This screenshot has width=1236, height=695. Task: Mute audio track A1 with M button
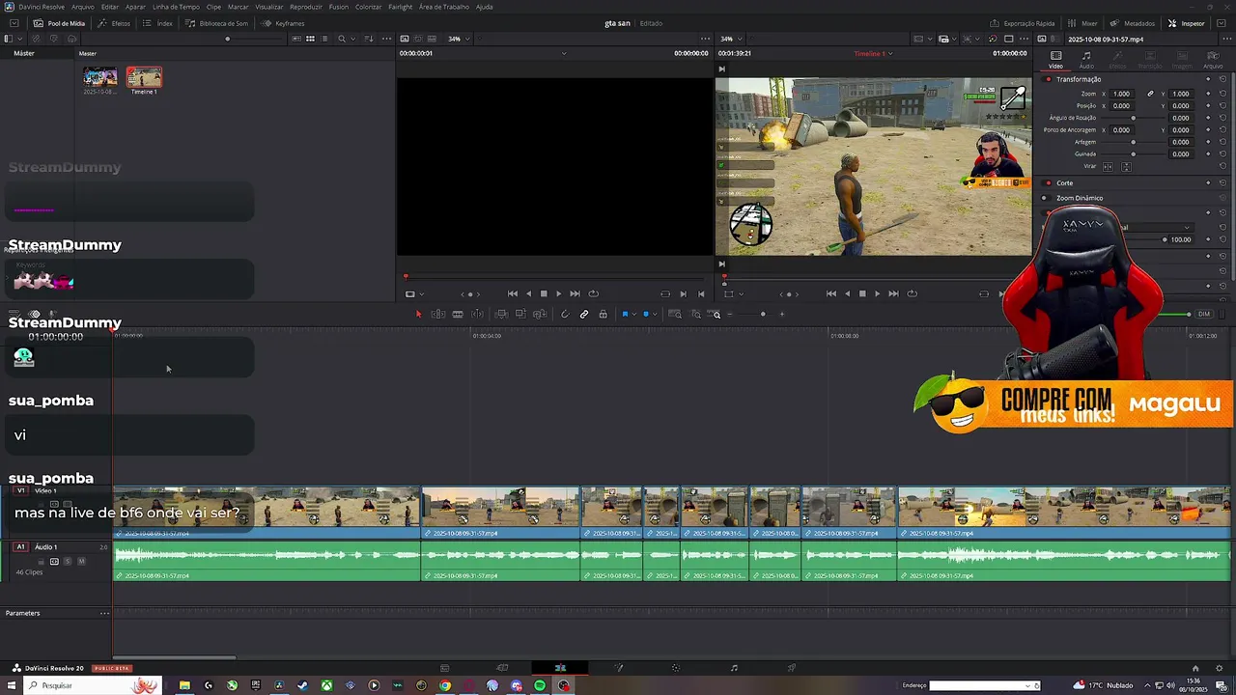[81, 561]
